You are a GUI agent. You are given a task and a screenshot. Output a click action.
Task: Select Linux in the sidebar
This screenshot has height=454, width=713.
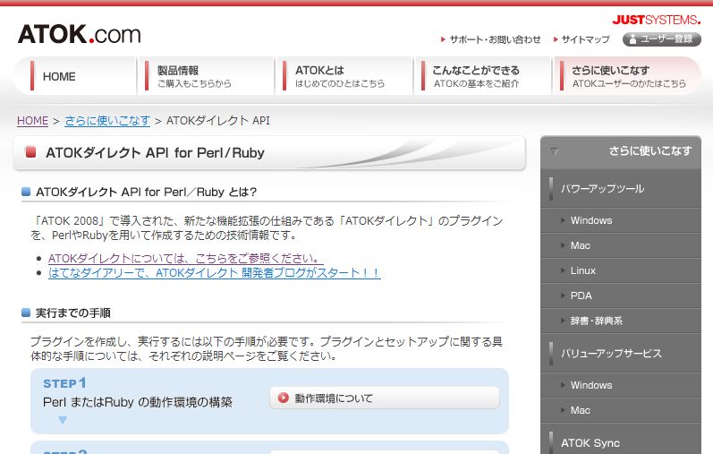tap(621, 270)
